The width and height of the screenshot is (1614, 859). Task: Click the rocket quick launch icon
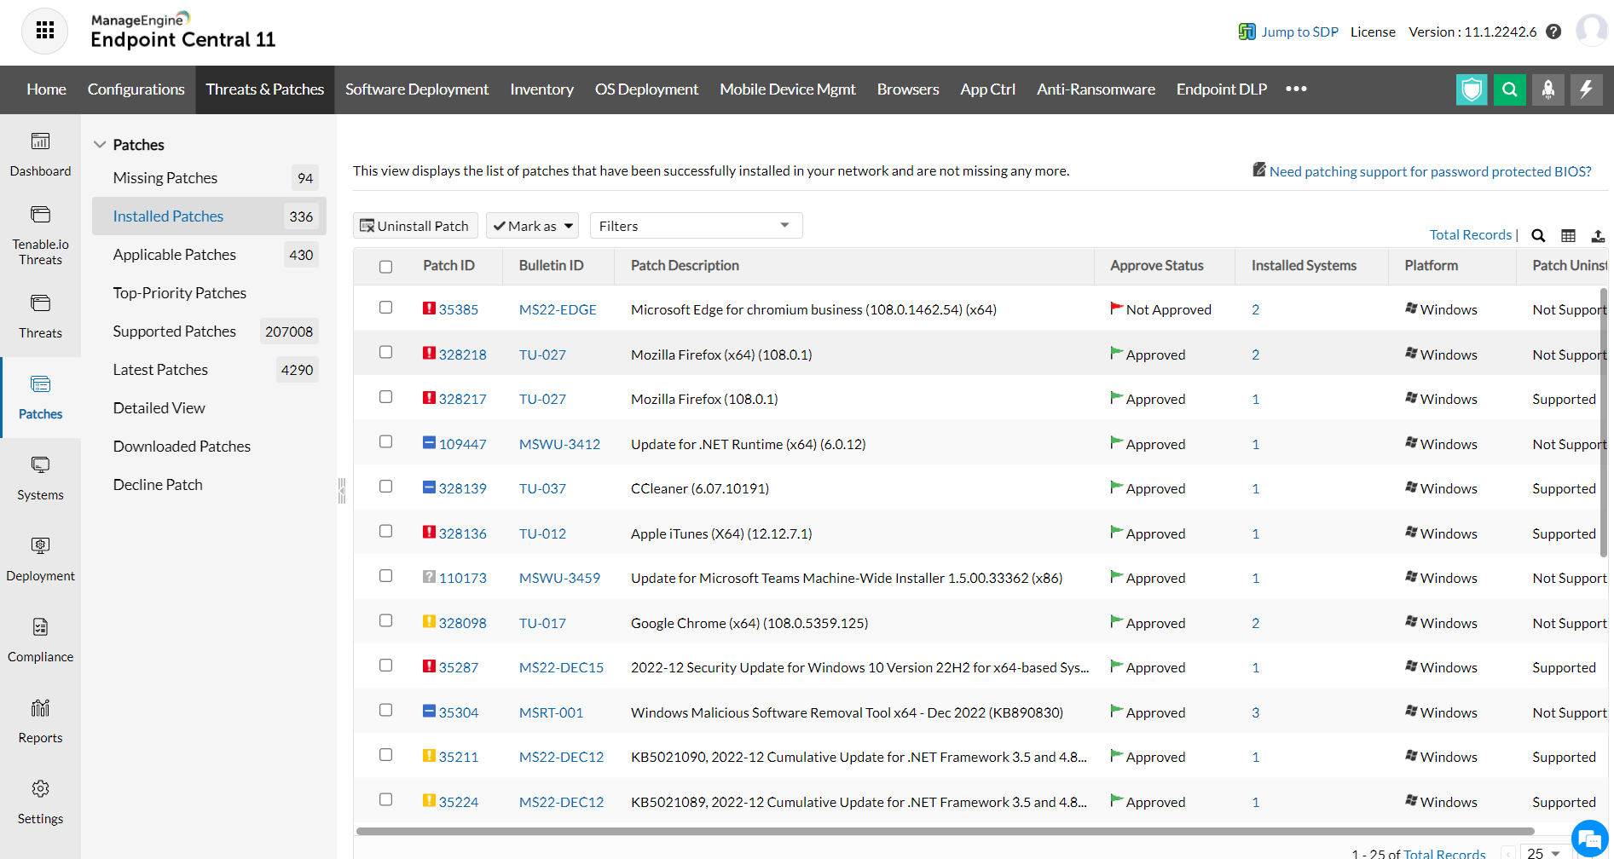point(1548,89)
